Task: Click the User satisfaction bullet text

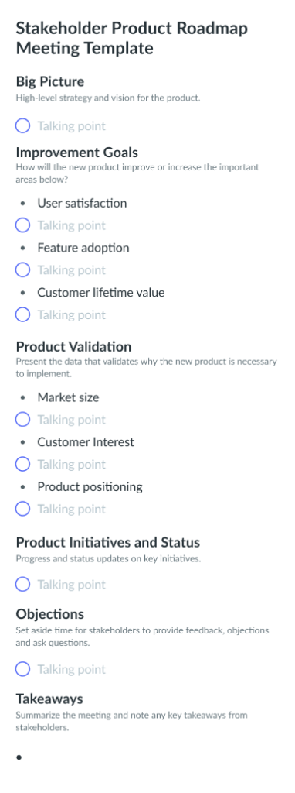Action: coord(82,204)
